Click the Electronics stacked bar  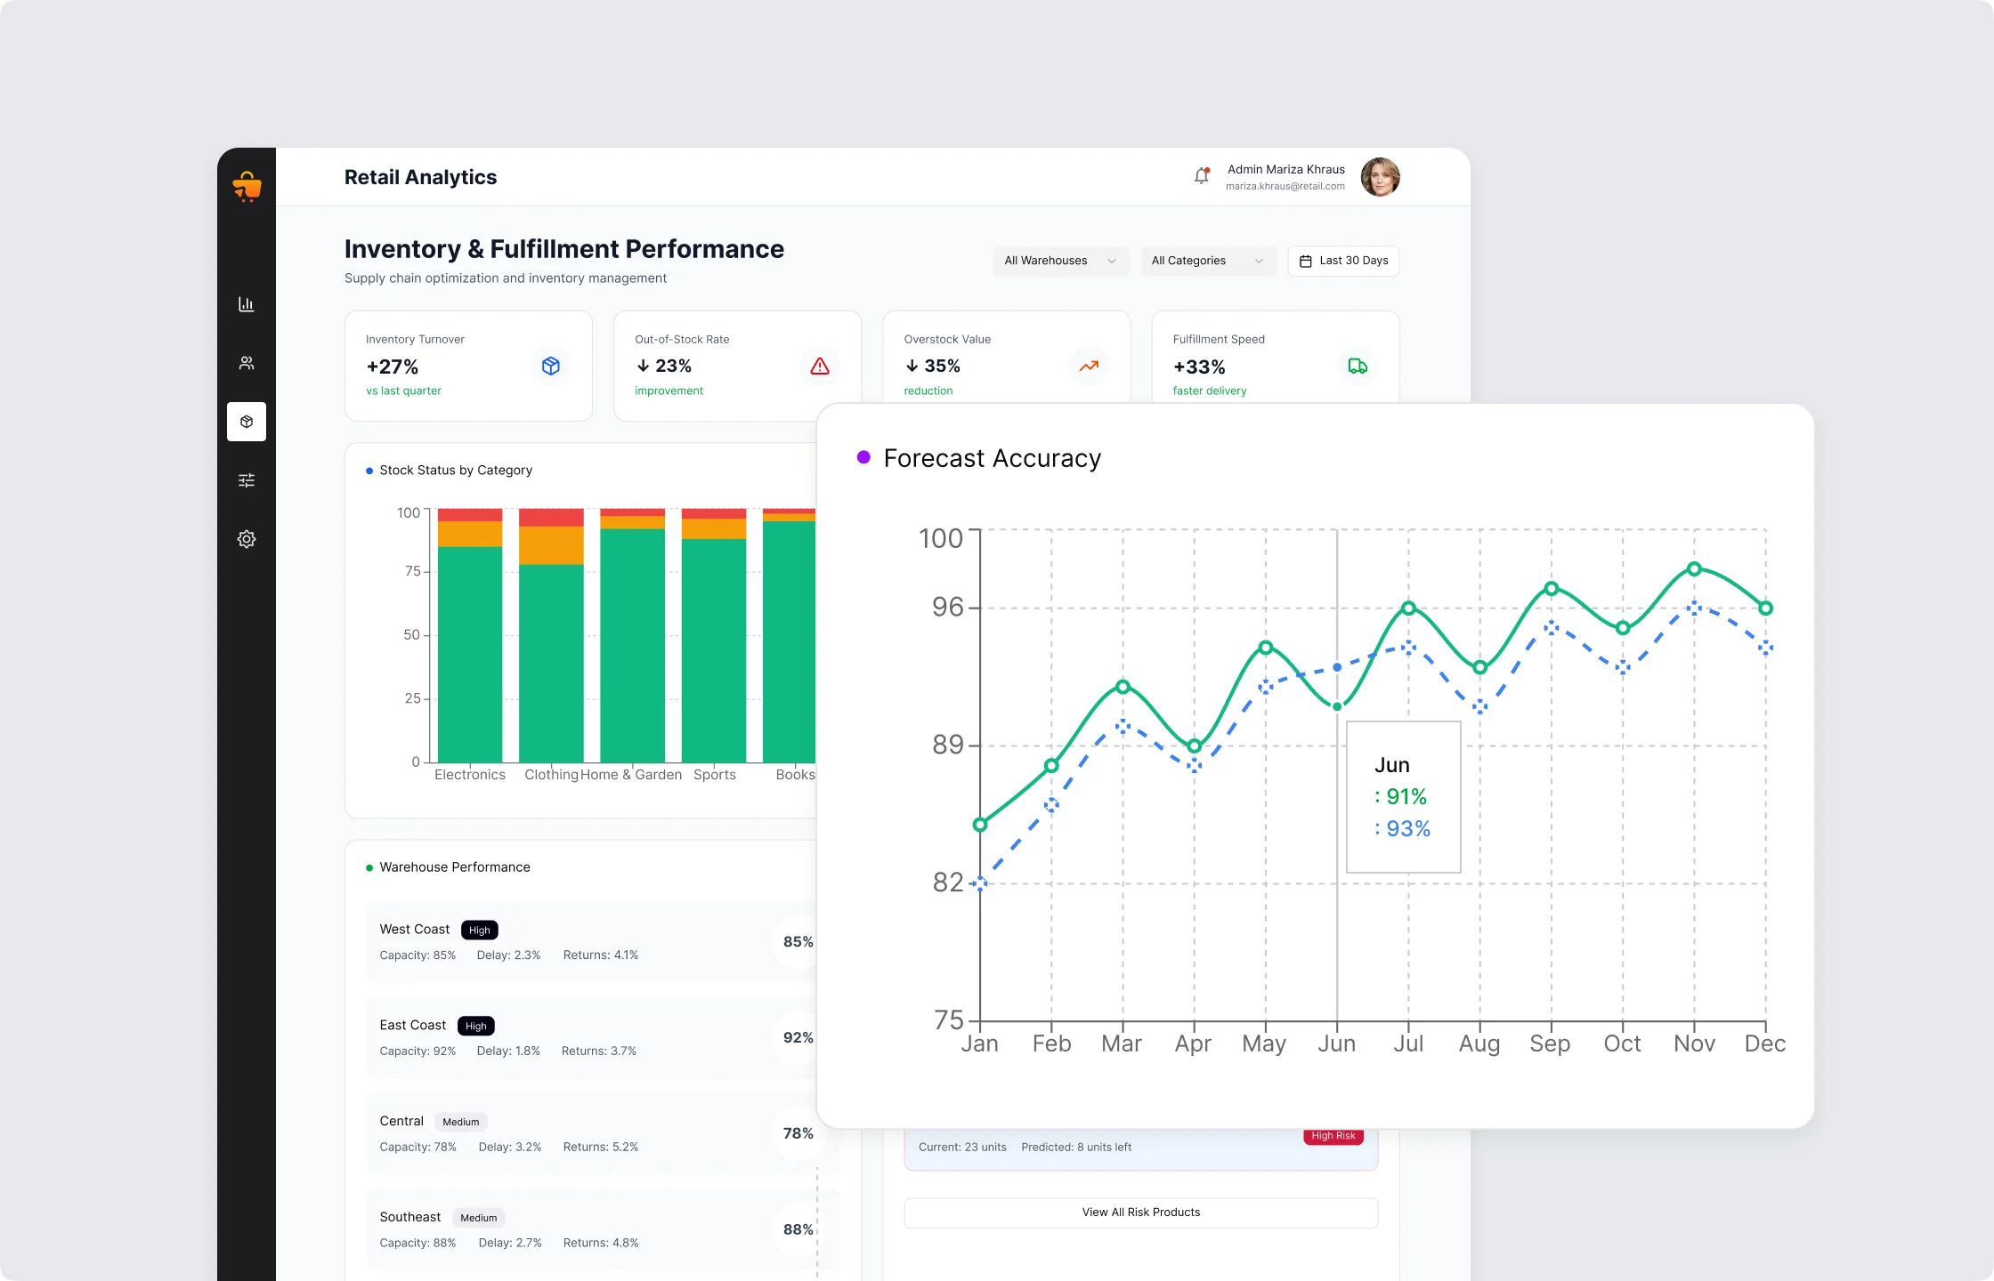click(470, 635)
